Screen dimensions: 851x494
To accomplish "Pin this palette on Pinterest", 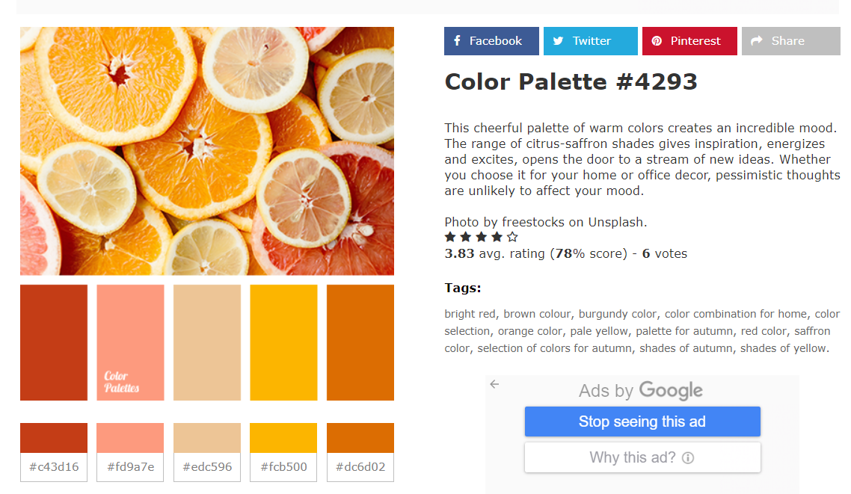I will (x=689, y=41).
